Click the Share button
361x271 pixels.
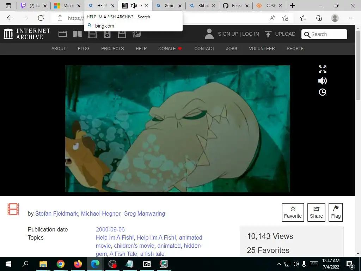pos(316,212)
